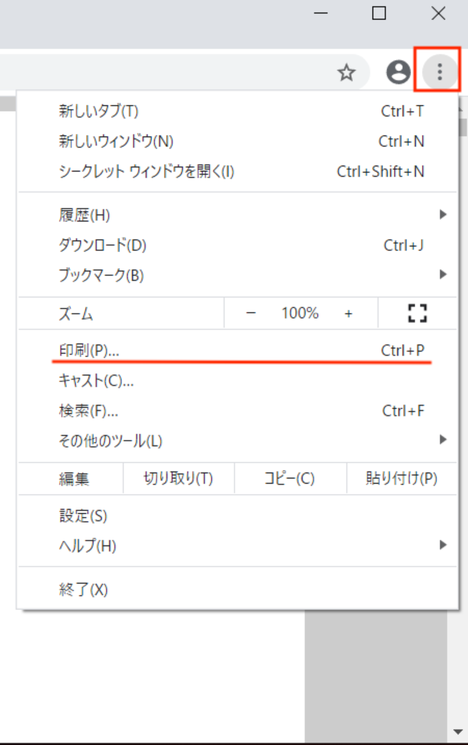468x745 pixels.
Task: Open 新しいウィンドウ(N) from the menu
Action: pyautogui.click(x=116, y=141)
